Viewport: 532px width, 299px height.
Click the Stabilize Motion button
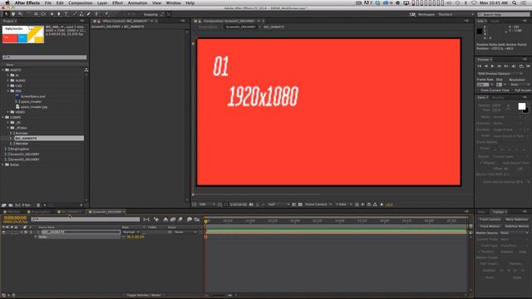click(x=516, y=226)
